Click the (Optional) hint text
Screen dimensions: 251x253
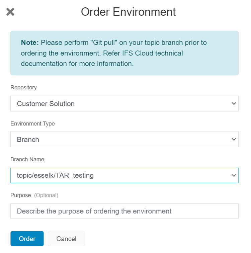[46, 195]
